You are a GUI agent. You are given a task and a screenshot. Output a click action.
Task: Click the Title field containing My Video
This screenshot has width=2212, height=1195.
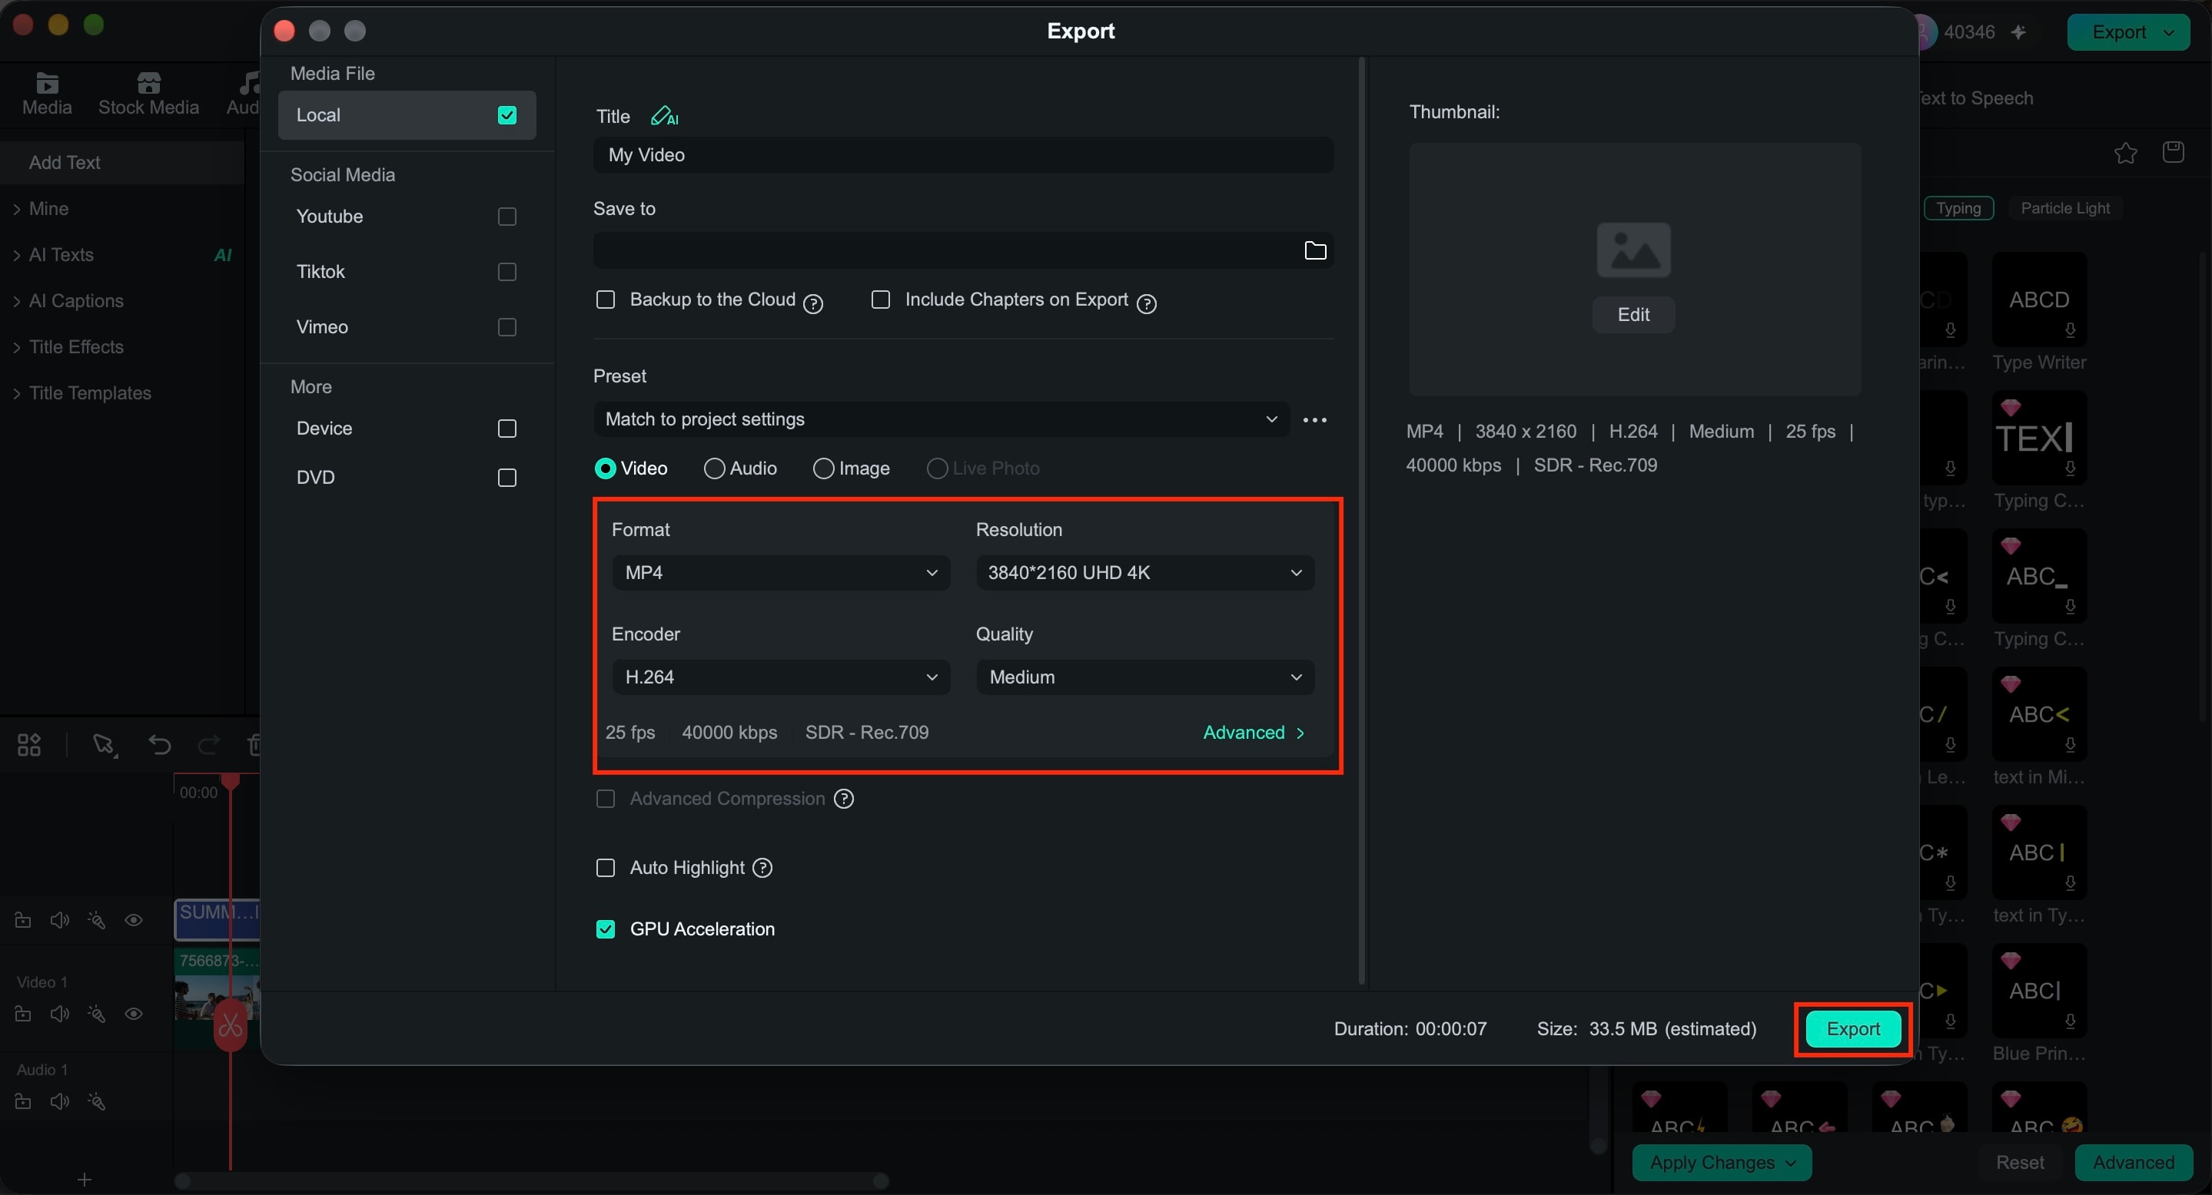pyautogui.click(x=962, y=155)
